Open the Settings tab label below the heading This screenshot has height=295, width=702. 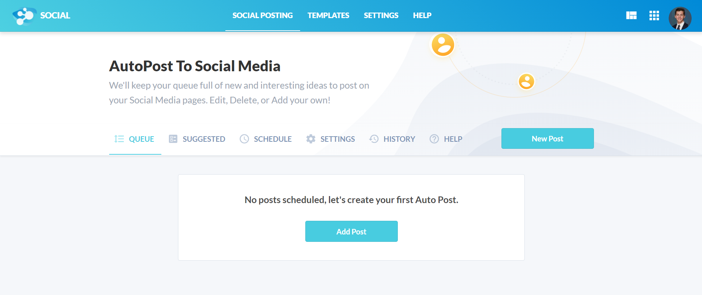[x=337, y=139]
